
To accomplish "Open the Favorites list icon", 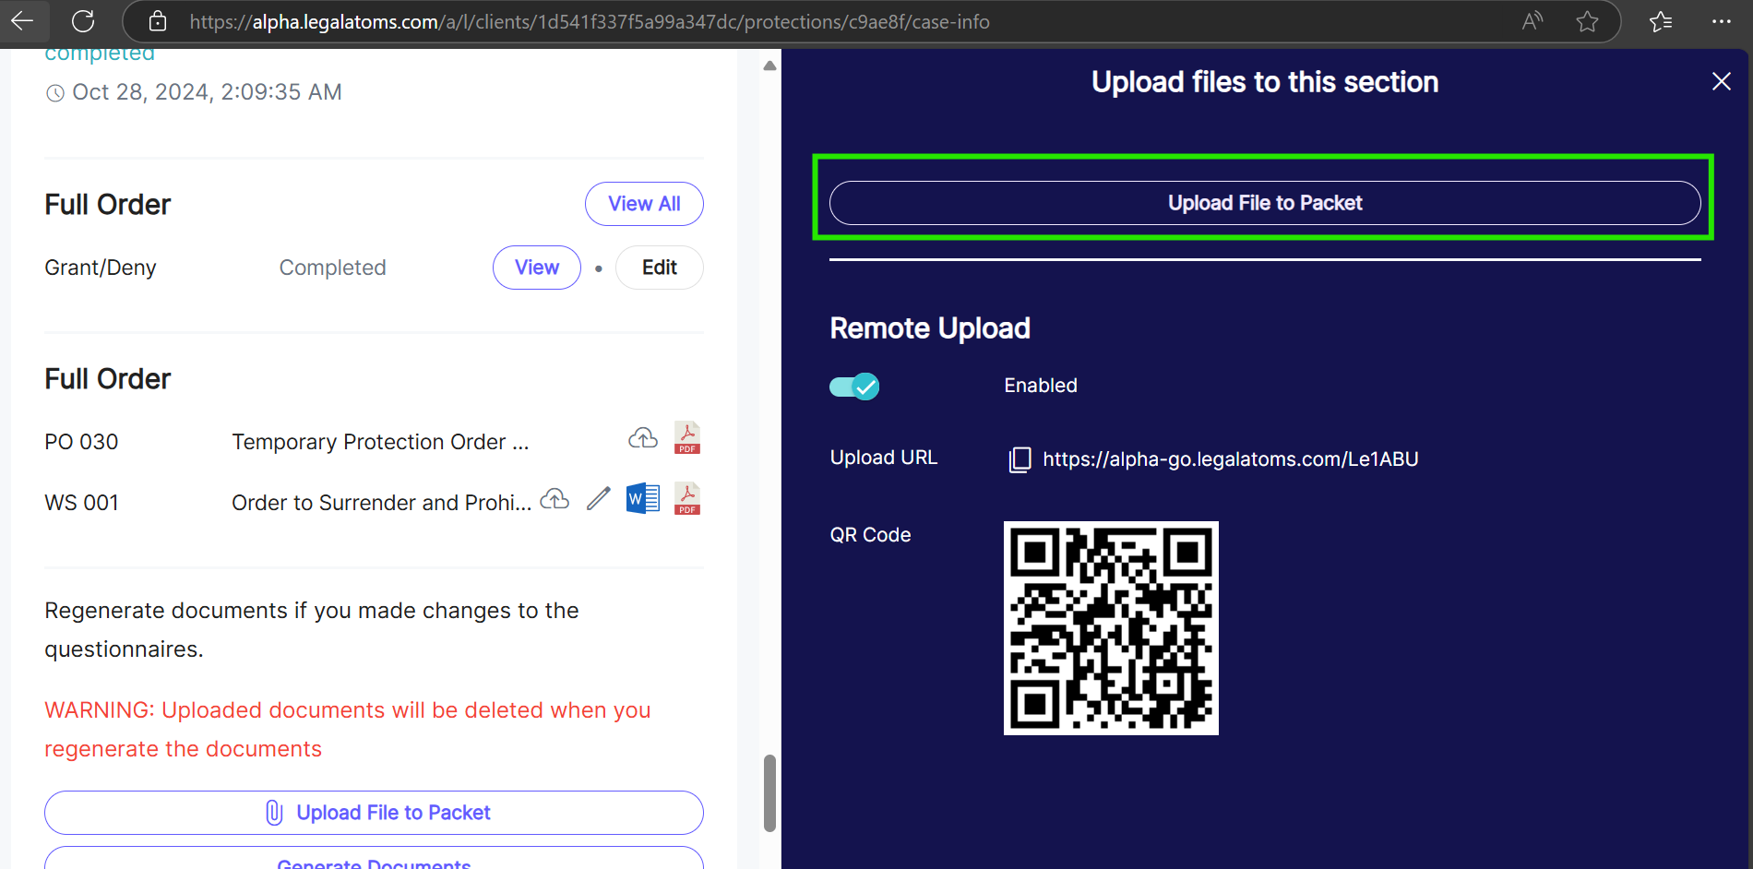I will [x=1661, y=21].
